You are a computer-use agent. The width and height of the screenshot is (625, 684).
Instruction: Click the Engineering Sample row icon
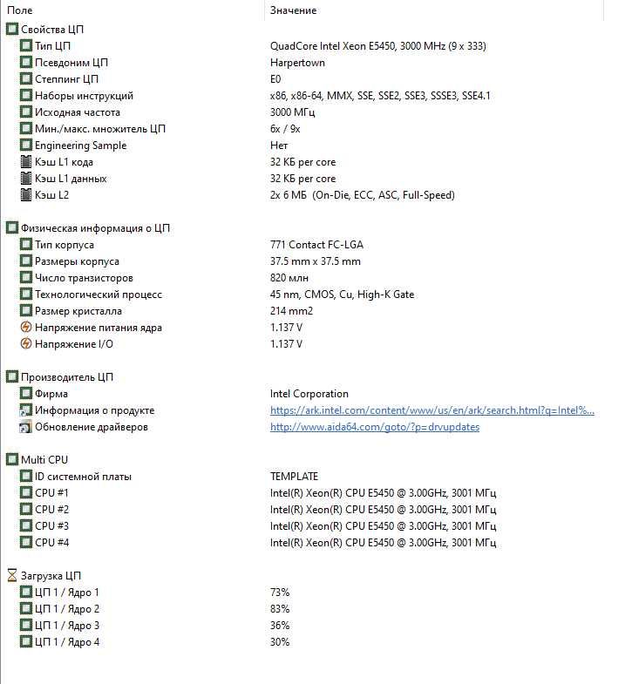tap(26, 146)
